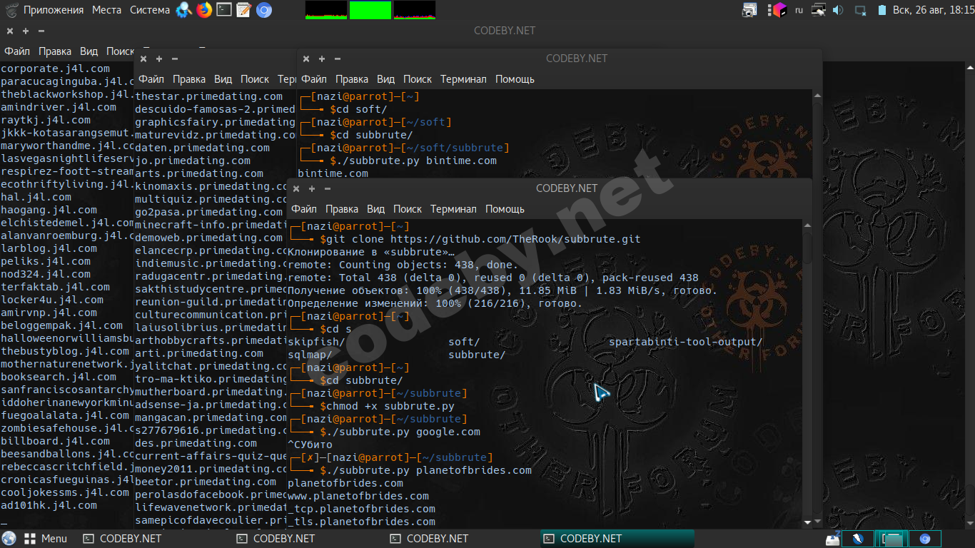The width and height of the screenshot is (975, 548).
Task: Click the display tray icon with the x
Action: (861, 11)
